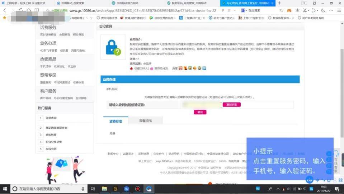The height and width of the screenshot is (194, 344).
Task: Expand the dropdown arrow beside the scissors icon
Action: (308, 10)
